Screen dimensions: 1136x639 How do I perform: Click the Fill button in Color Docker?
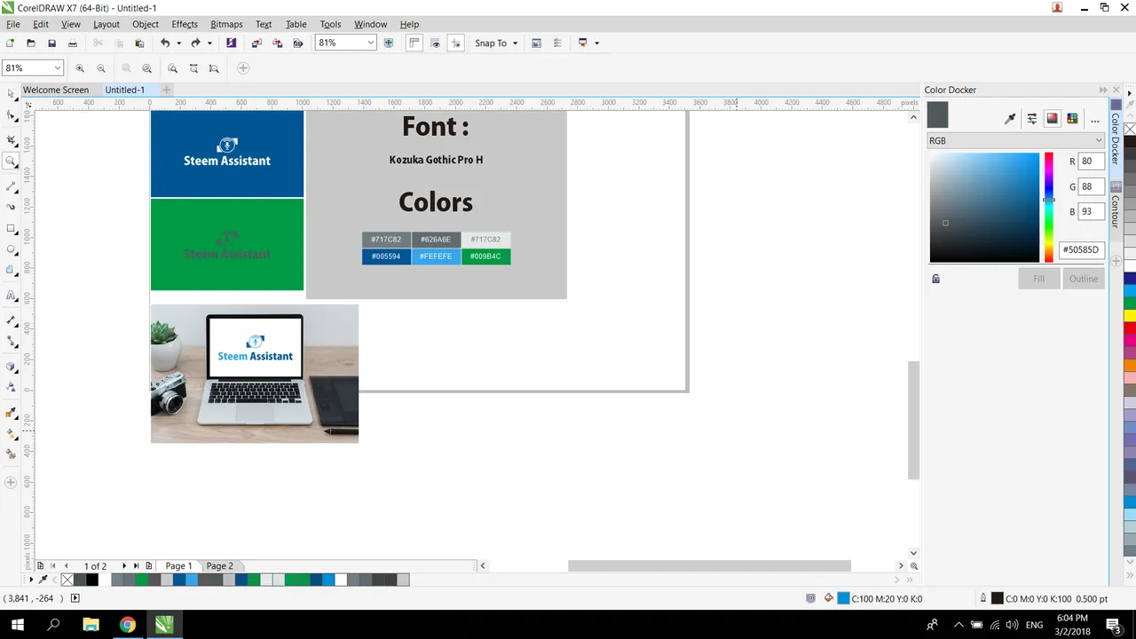1038,279
